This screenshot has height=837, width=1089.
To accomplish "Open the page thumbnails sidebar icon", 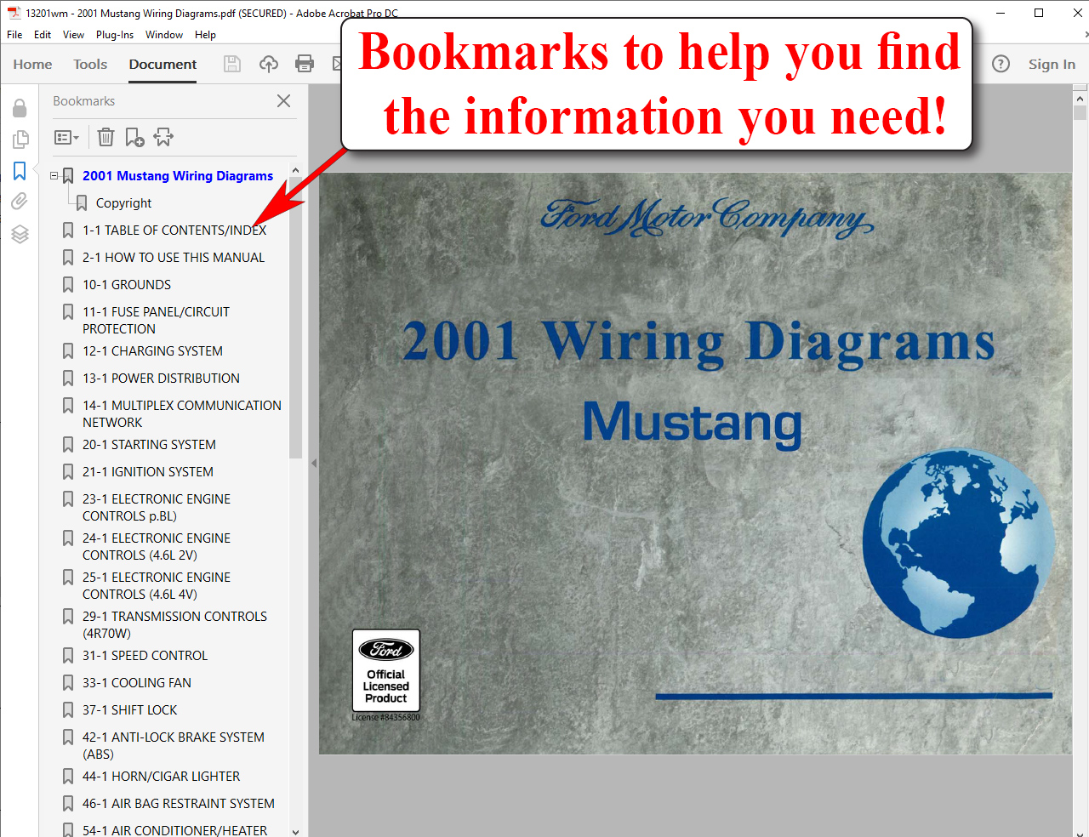I will coord(20,139).
